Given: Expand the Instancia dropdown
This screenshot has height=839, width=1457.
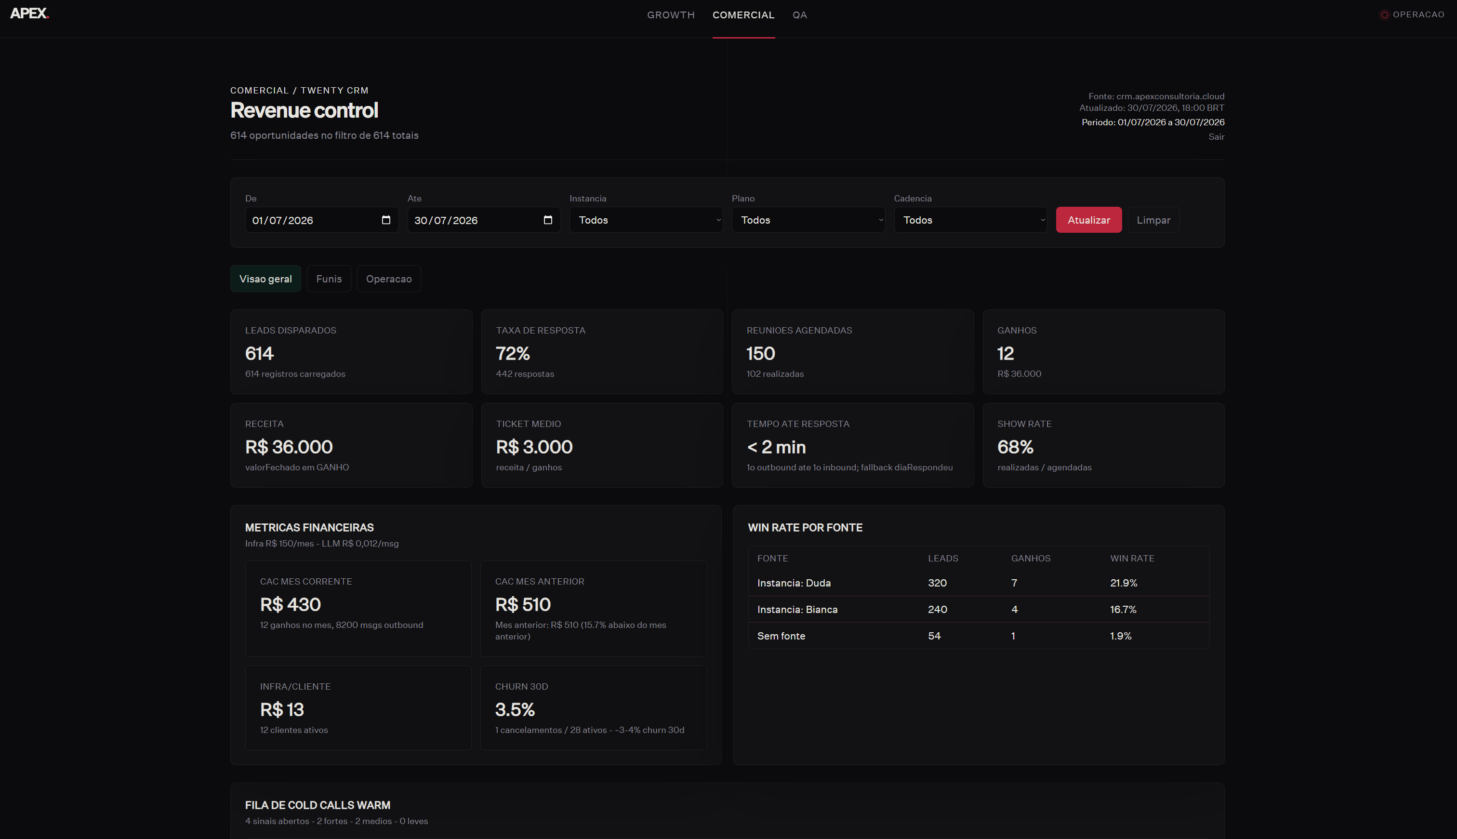Looking at the screenshot, I should click(646, 220).
